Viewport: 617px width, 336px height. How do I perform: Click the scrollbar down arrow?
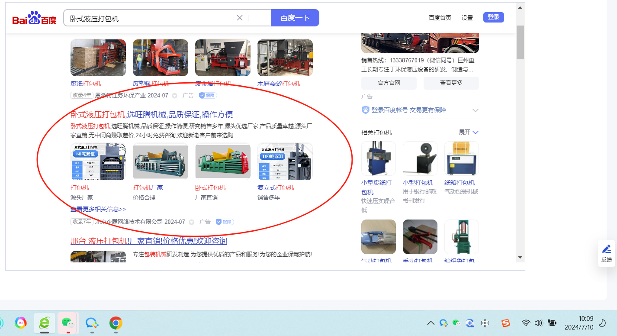[x=520, y=257]
